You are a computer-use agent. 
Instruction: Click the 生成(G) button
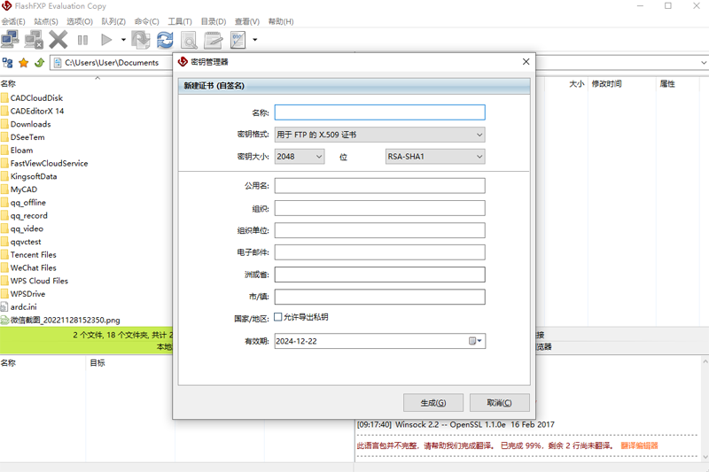(x=432, y=403)
